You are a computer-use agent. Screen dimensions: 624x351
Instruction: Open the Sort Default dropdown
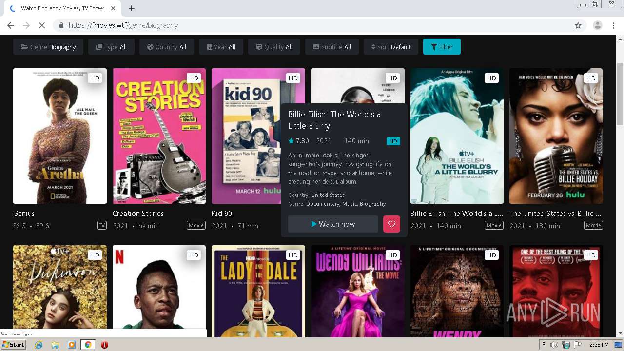click(x=391, y=47)
